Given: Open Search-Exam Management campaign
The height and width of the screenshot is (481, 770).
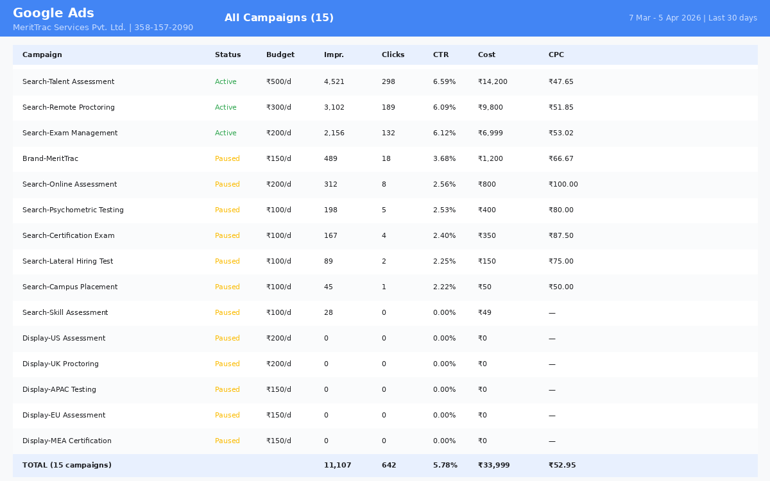Looking at the screenshot, I should [70, 133].
